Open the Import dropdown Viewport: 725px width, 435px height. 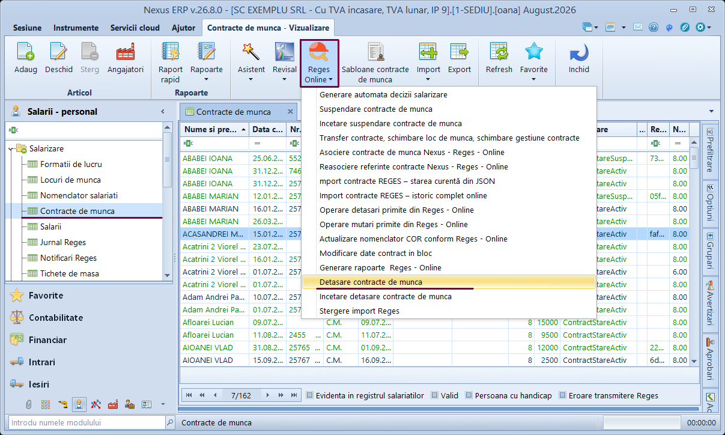coord(429,79)
